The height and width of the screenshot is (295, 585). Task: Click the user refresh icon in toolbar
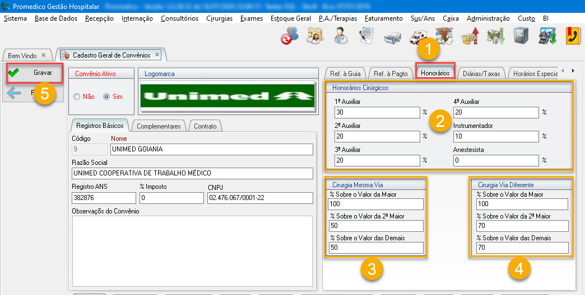tap(289, 36)
